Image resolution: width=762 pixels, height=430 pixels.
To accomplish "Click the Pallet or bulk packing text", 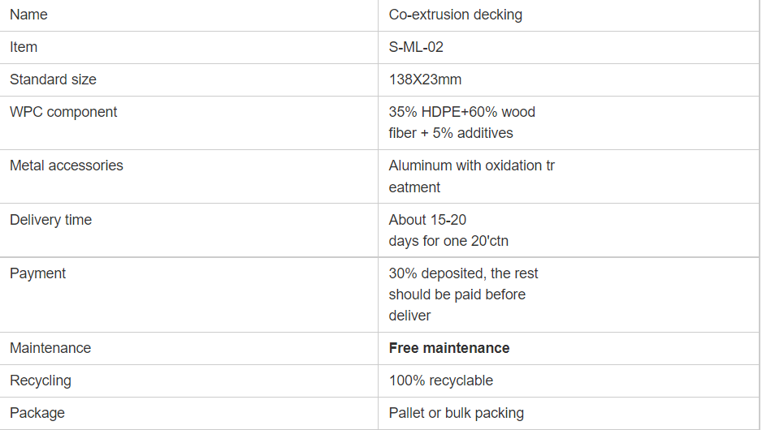I will pos(456,413).
